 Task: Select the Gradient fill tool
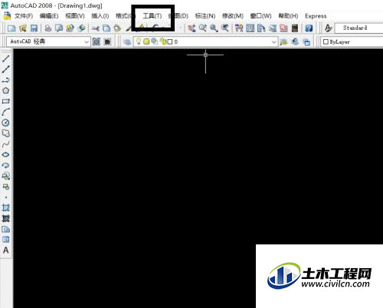click(x=6, y=218)
